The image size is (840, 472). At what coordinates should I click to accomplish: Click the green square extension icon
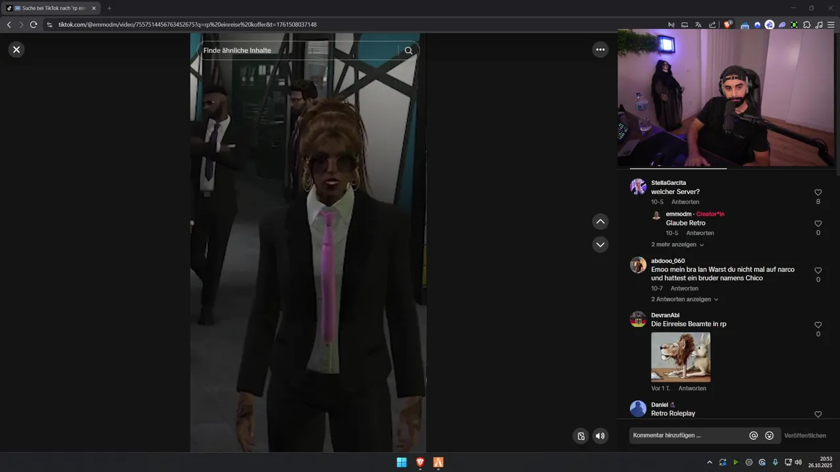794,24
